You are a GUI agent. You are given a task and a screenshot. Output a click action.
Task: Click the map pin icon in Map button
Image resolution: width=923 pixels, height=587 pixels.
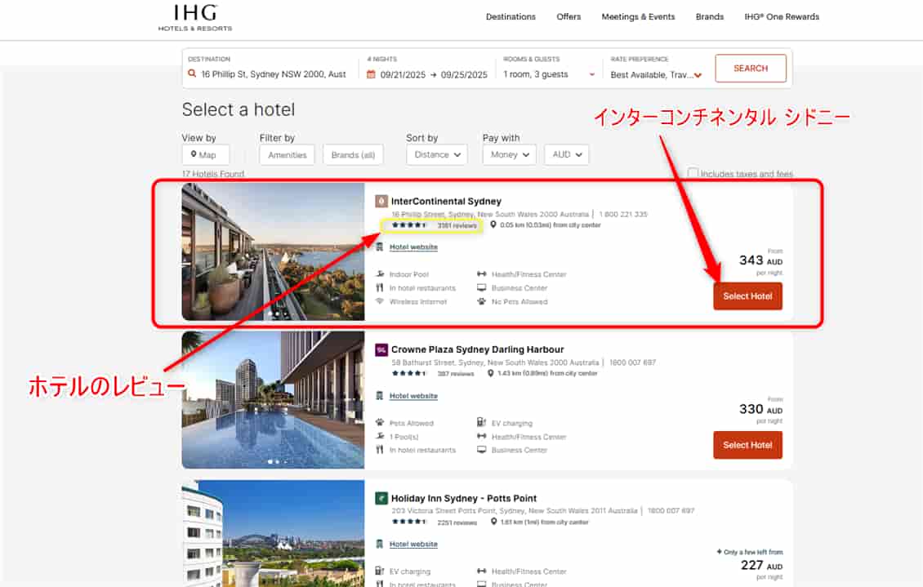click(193, 154)
